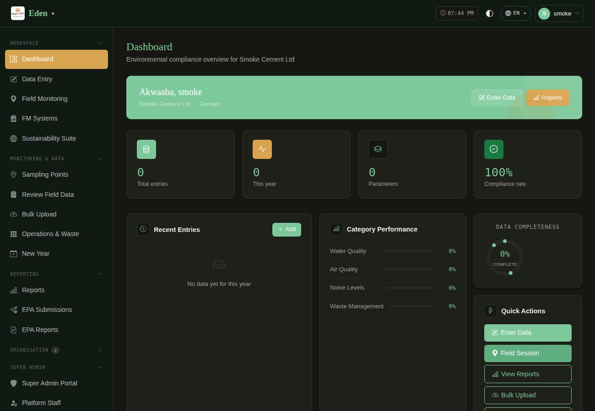Click the Parameters layers icon
Screen dimensions: 595x411
tap(378, 149)
